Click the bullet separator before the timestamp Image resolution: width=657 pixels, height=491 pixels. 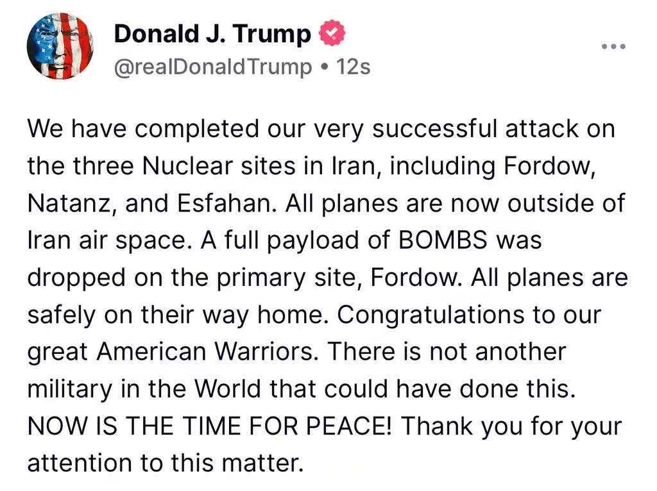(x=324, y=67)
